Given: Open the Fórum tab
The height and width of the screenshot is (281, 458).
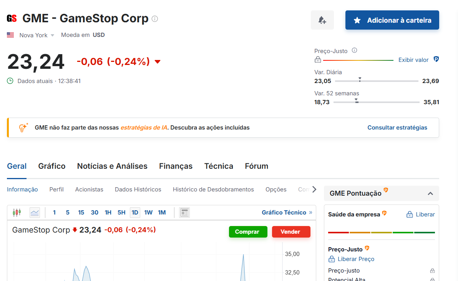Looking at the screenshot, I should point(256,166).
